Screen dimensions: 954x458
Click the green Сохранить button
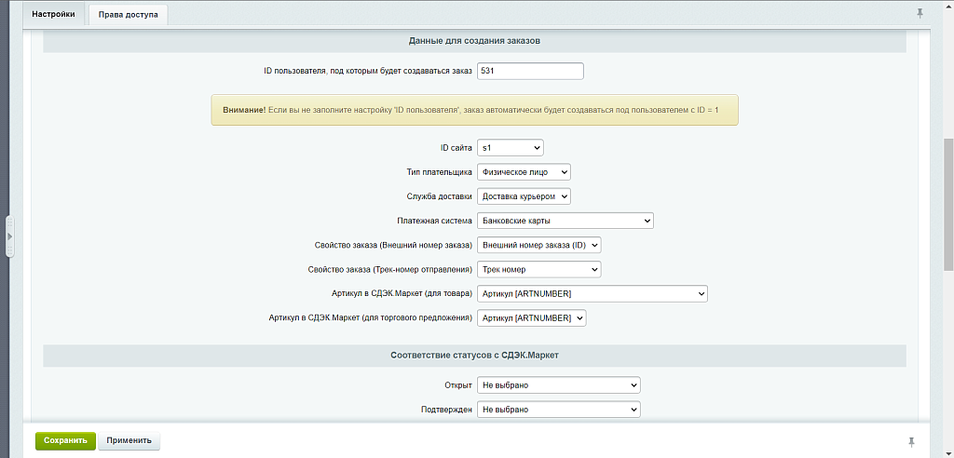65,440
